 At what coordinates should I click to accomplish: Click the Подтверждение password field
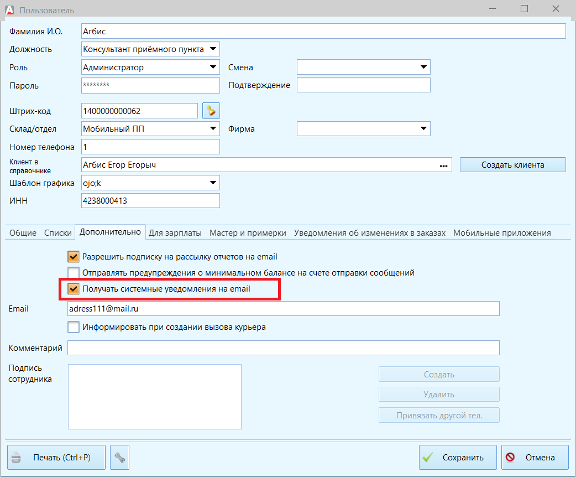click(363, 85)
